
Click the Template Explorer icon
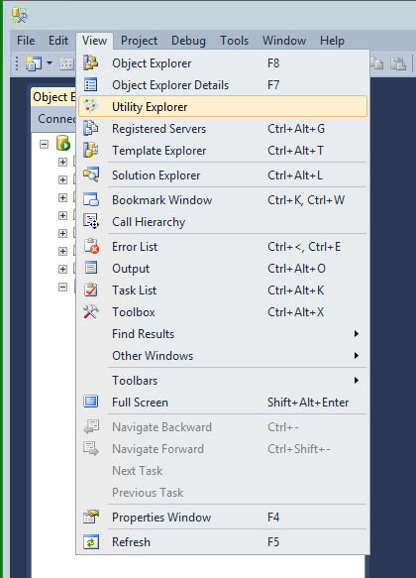coord(91,150)
